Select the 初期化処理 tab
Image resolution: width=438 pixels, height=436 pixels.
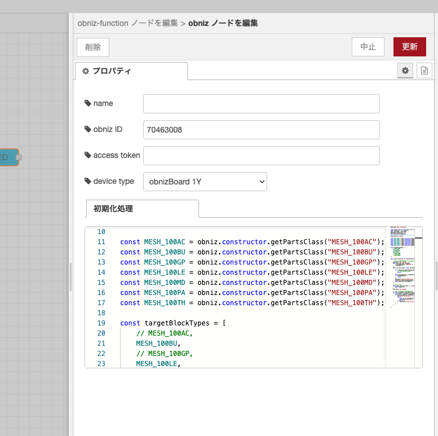pos(143,209)
